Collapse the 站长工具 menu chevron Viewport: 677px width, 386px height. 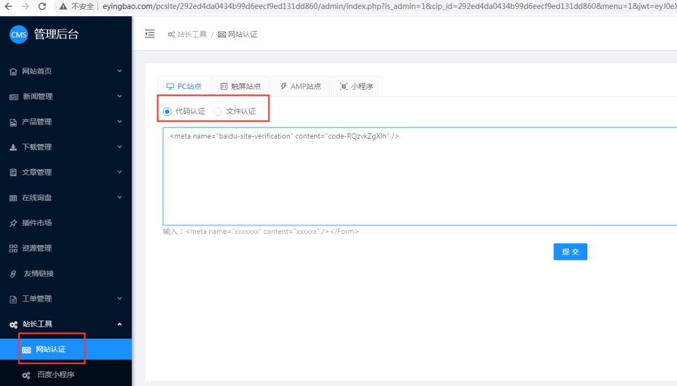coord(120,324)
